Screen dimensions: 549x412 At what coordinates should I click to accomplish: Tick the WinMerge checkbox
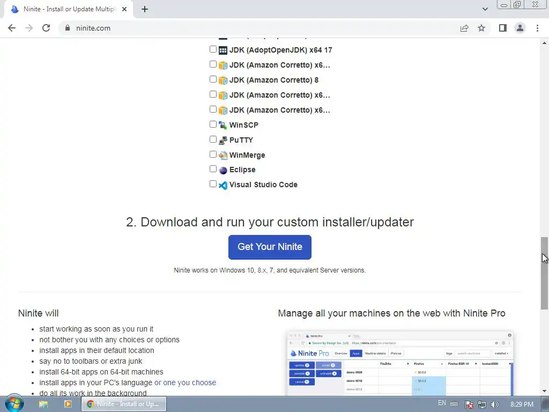(213, 154)
